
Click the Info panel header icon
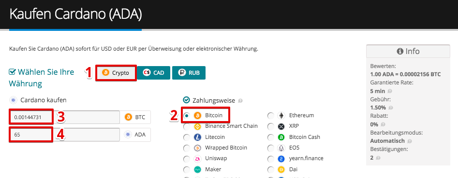coord(400,52)
